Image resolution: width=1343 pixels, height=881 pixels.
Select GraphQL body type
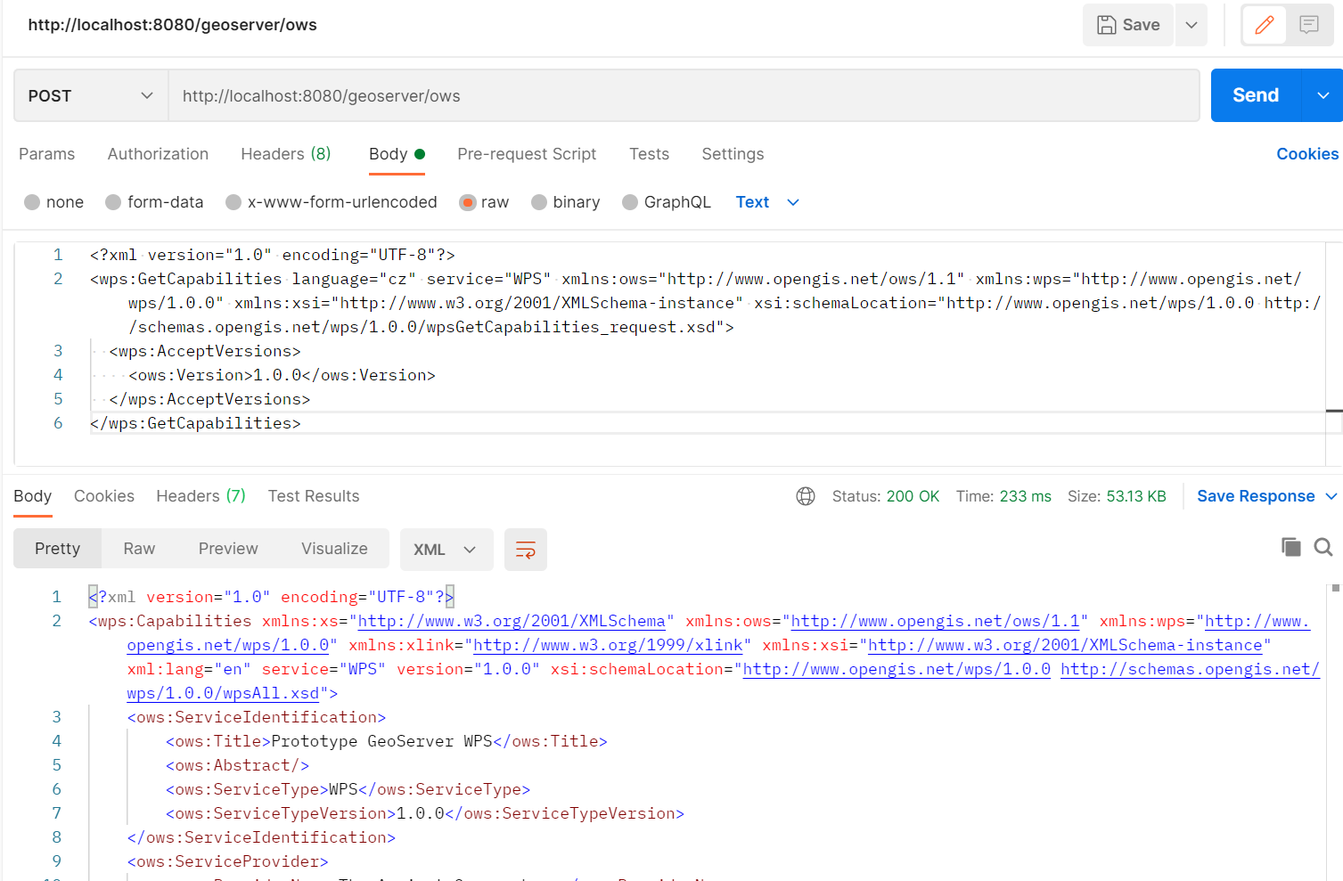point(630,202)
